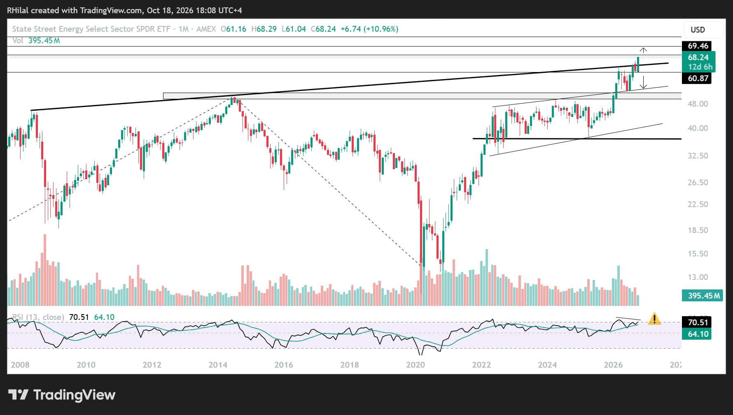Click the 18.50 price axis label
This screenshot has height=415, width=733.
click(x=698, y=230)
